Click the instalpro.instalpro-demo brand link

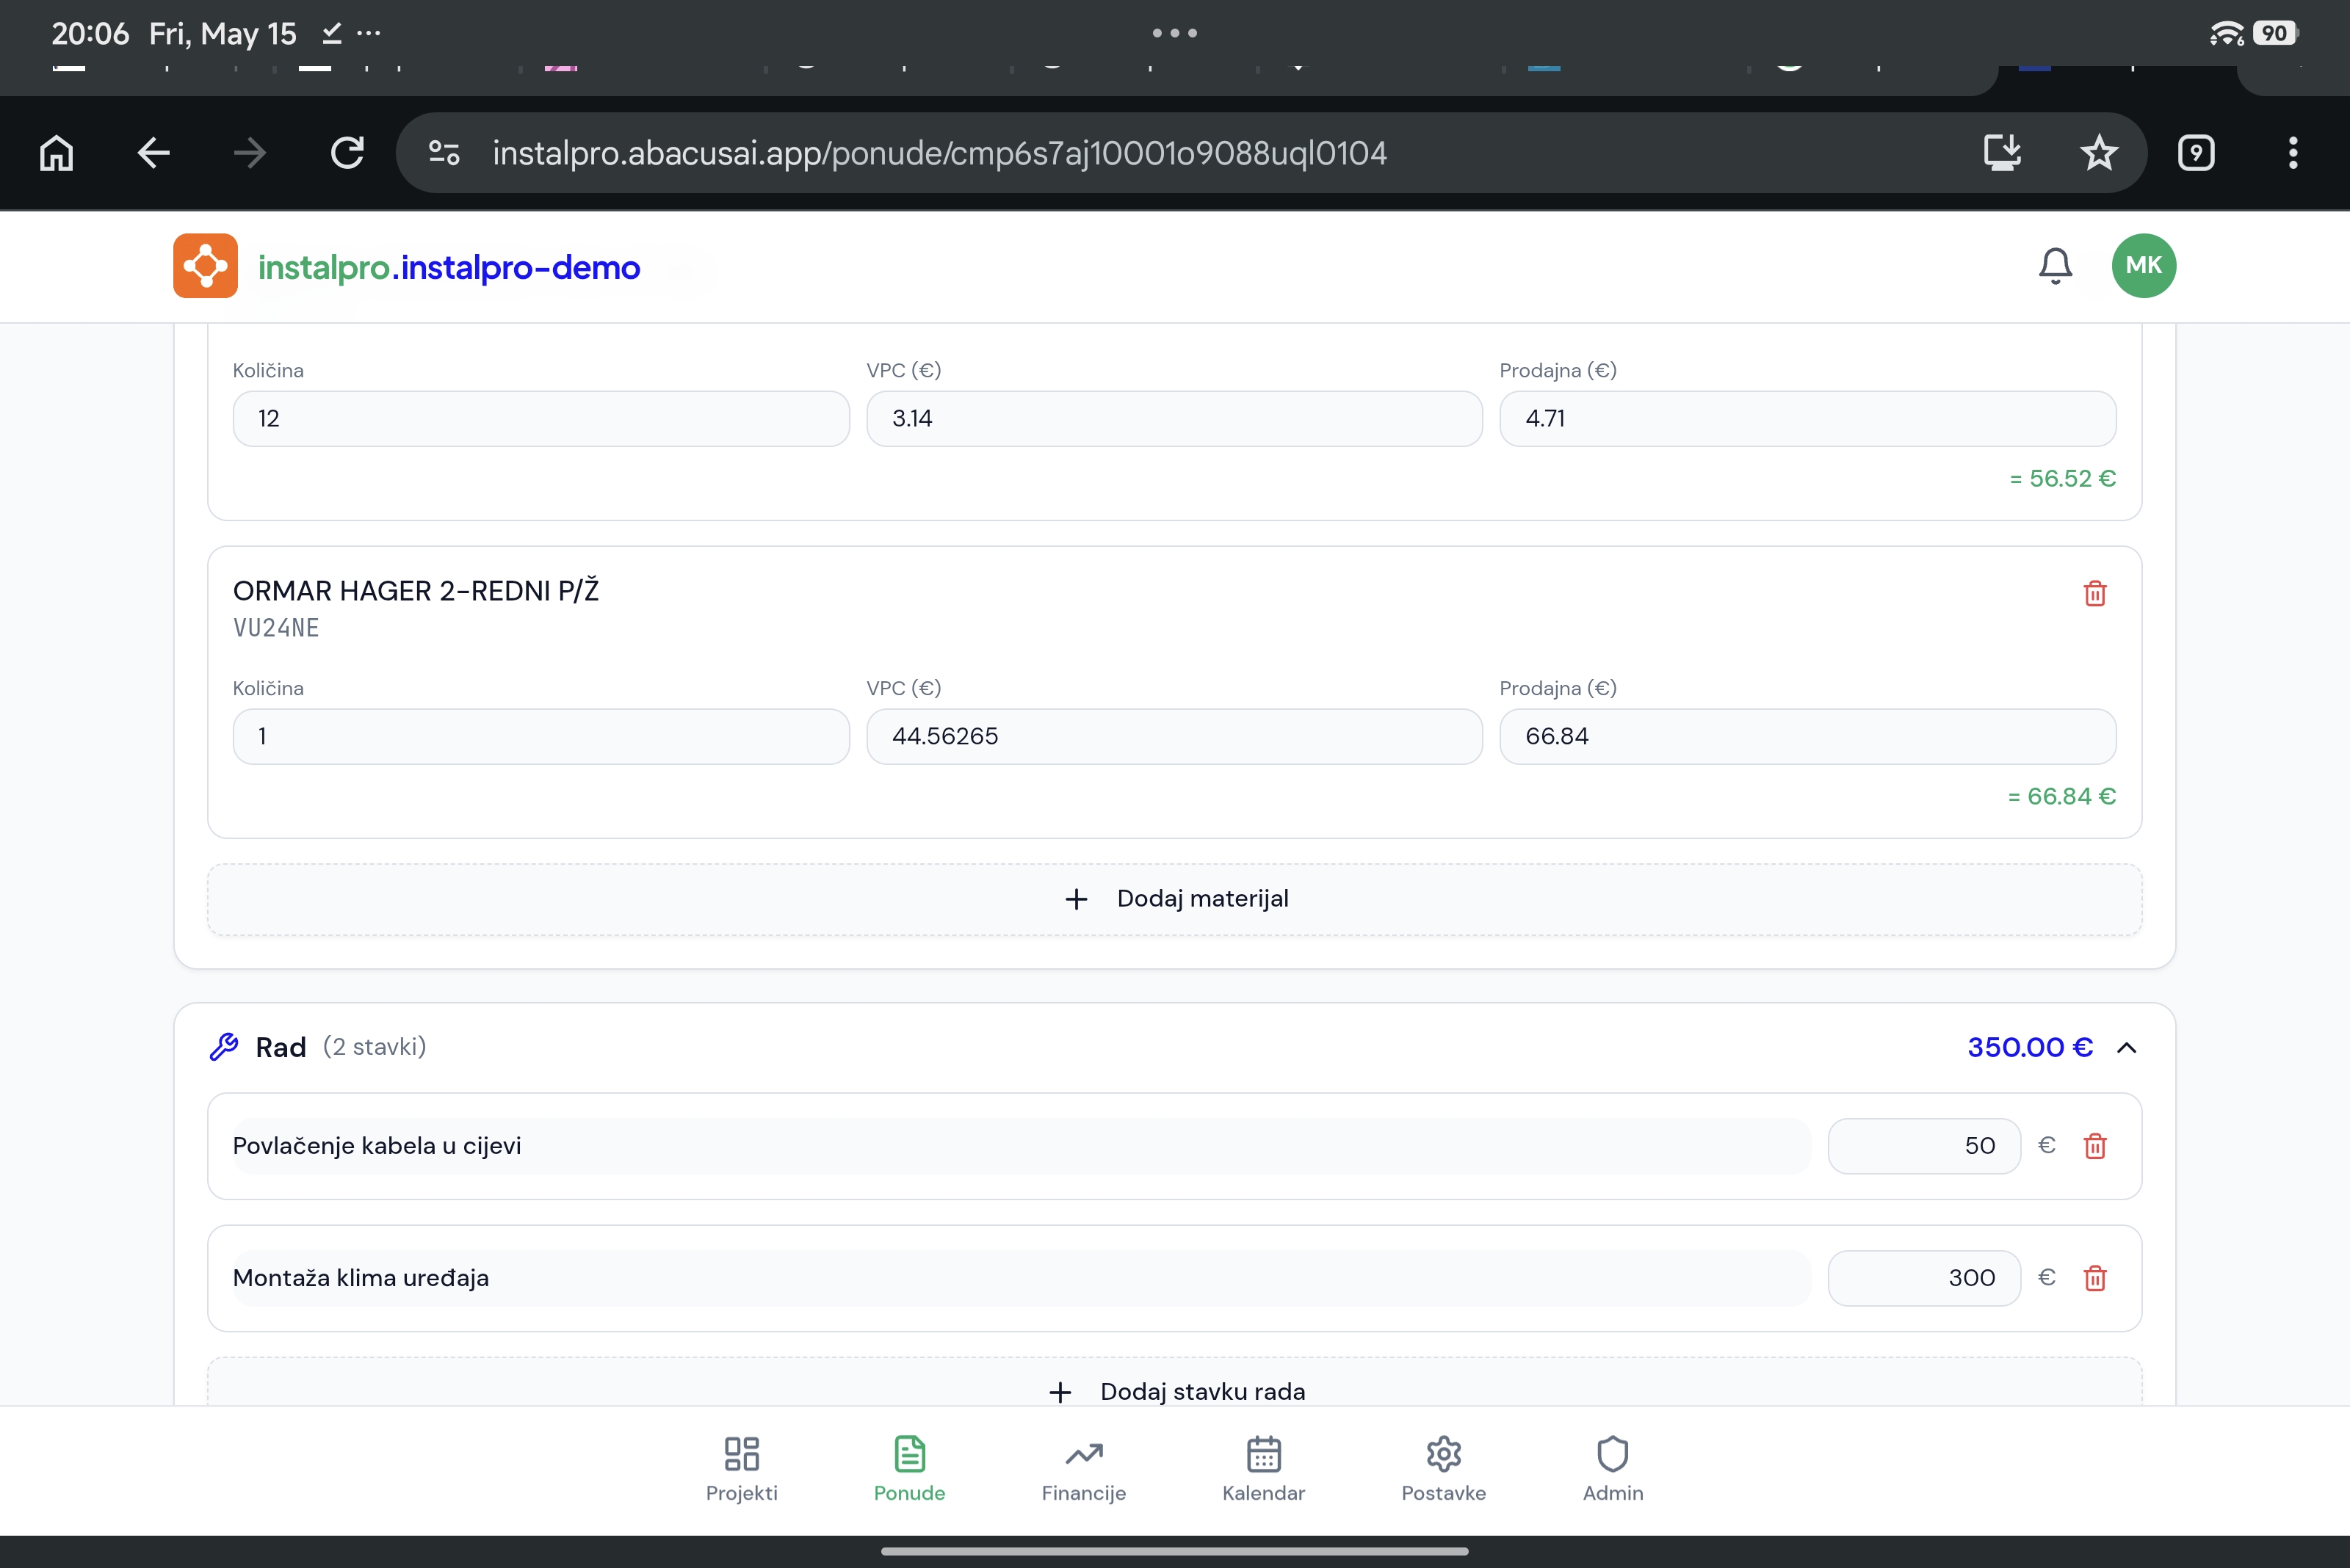pyautogui.click(x=449, y=268)
